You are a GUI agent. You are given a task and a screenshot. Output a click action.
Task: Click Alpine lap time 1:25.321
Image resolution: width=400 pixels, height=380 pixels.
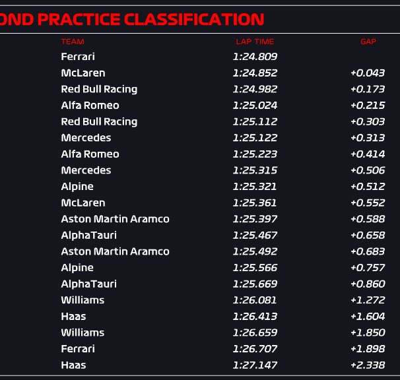click(255, 187)
